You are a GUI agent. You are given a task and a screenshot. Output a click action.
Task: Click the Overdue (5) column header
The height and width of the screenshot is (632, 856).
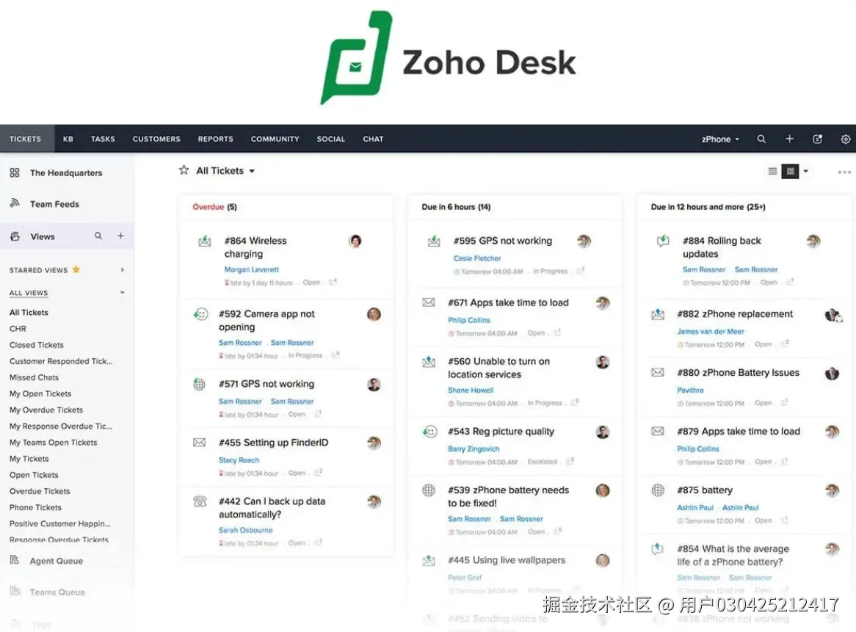coord(214,207)
